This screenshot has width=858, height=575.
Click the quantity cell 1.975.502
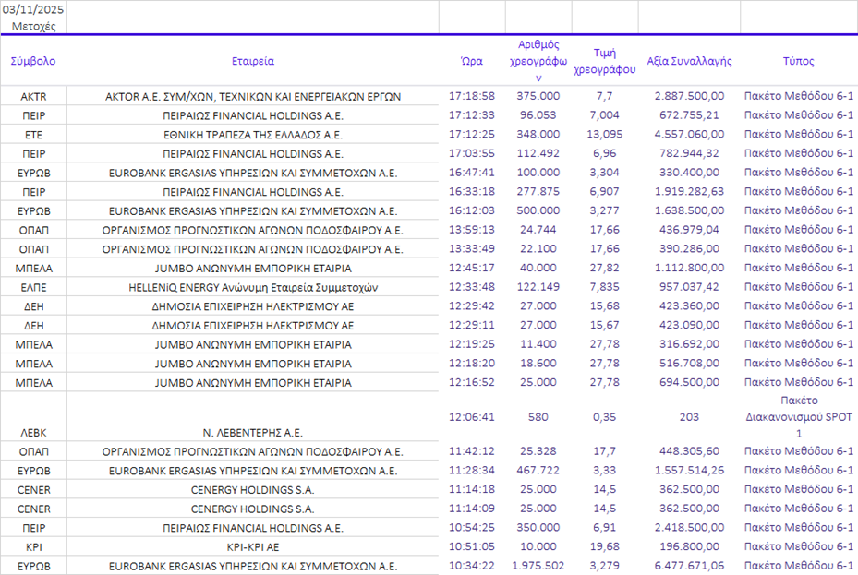[x=538, y=566]
